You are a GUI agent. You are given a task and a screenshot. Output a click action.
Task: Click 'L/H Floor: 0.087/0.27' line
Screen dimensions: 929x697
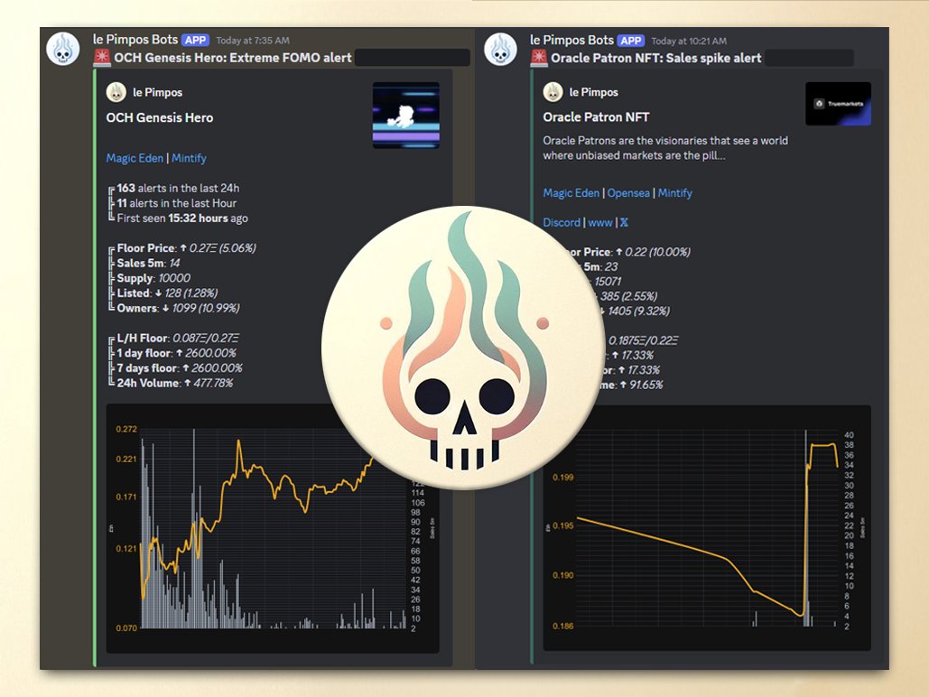[x=178, y=339]
